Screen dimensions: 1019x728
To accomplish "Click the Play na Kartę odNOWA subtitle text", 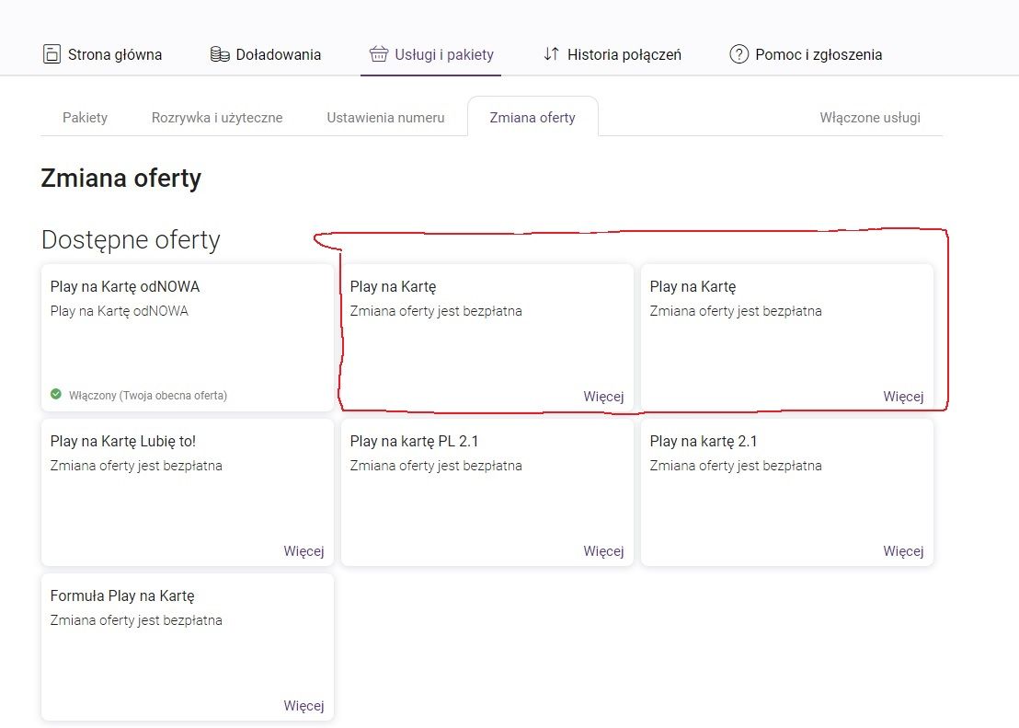I will tap(119, 311).
